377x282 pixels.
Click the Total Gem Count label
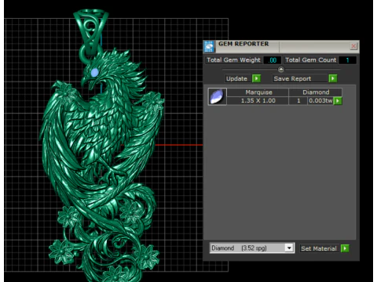coord(310,60)
